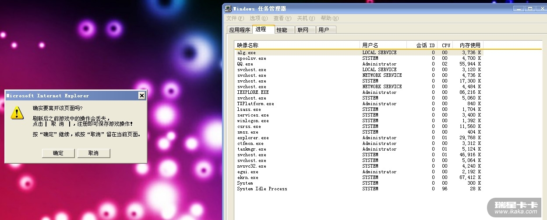The height and width of the screenshot is (220, 547).
Task: Click the 55,944 K memory value for QQ.exe
Action: click(x=470, y=64)
